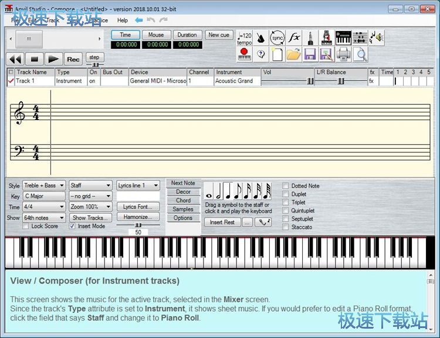Image resolution: width=440 pixels, height=338 pixels.
Task: Toggle the Insert Mode checkbox
Action: (x=73, y=226)
